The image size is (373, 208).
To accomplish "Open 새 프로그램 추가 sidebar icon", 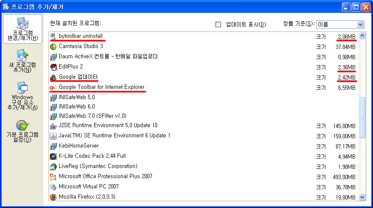I will (x=22, y=55).
